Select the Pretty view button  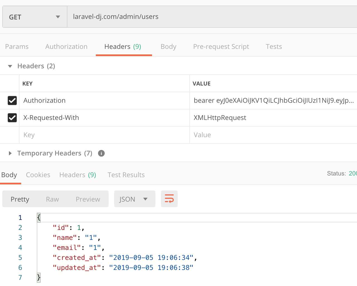click(x=20, y=199)
